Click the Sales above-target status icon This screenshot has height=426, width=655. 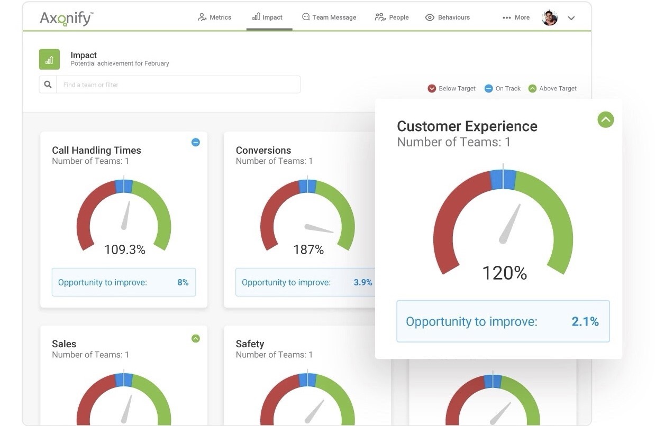click(x=195, y=338)
